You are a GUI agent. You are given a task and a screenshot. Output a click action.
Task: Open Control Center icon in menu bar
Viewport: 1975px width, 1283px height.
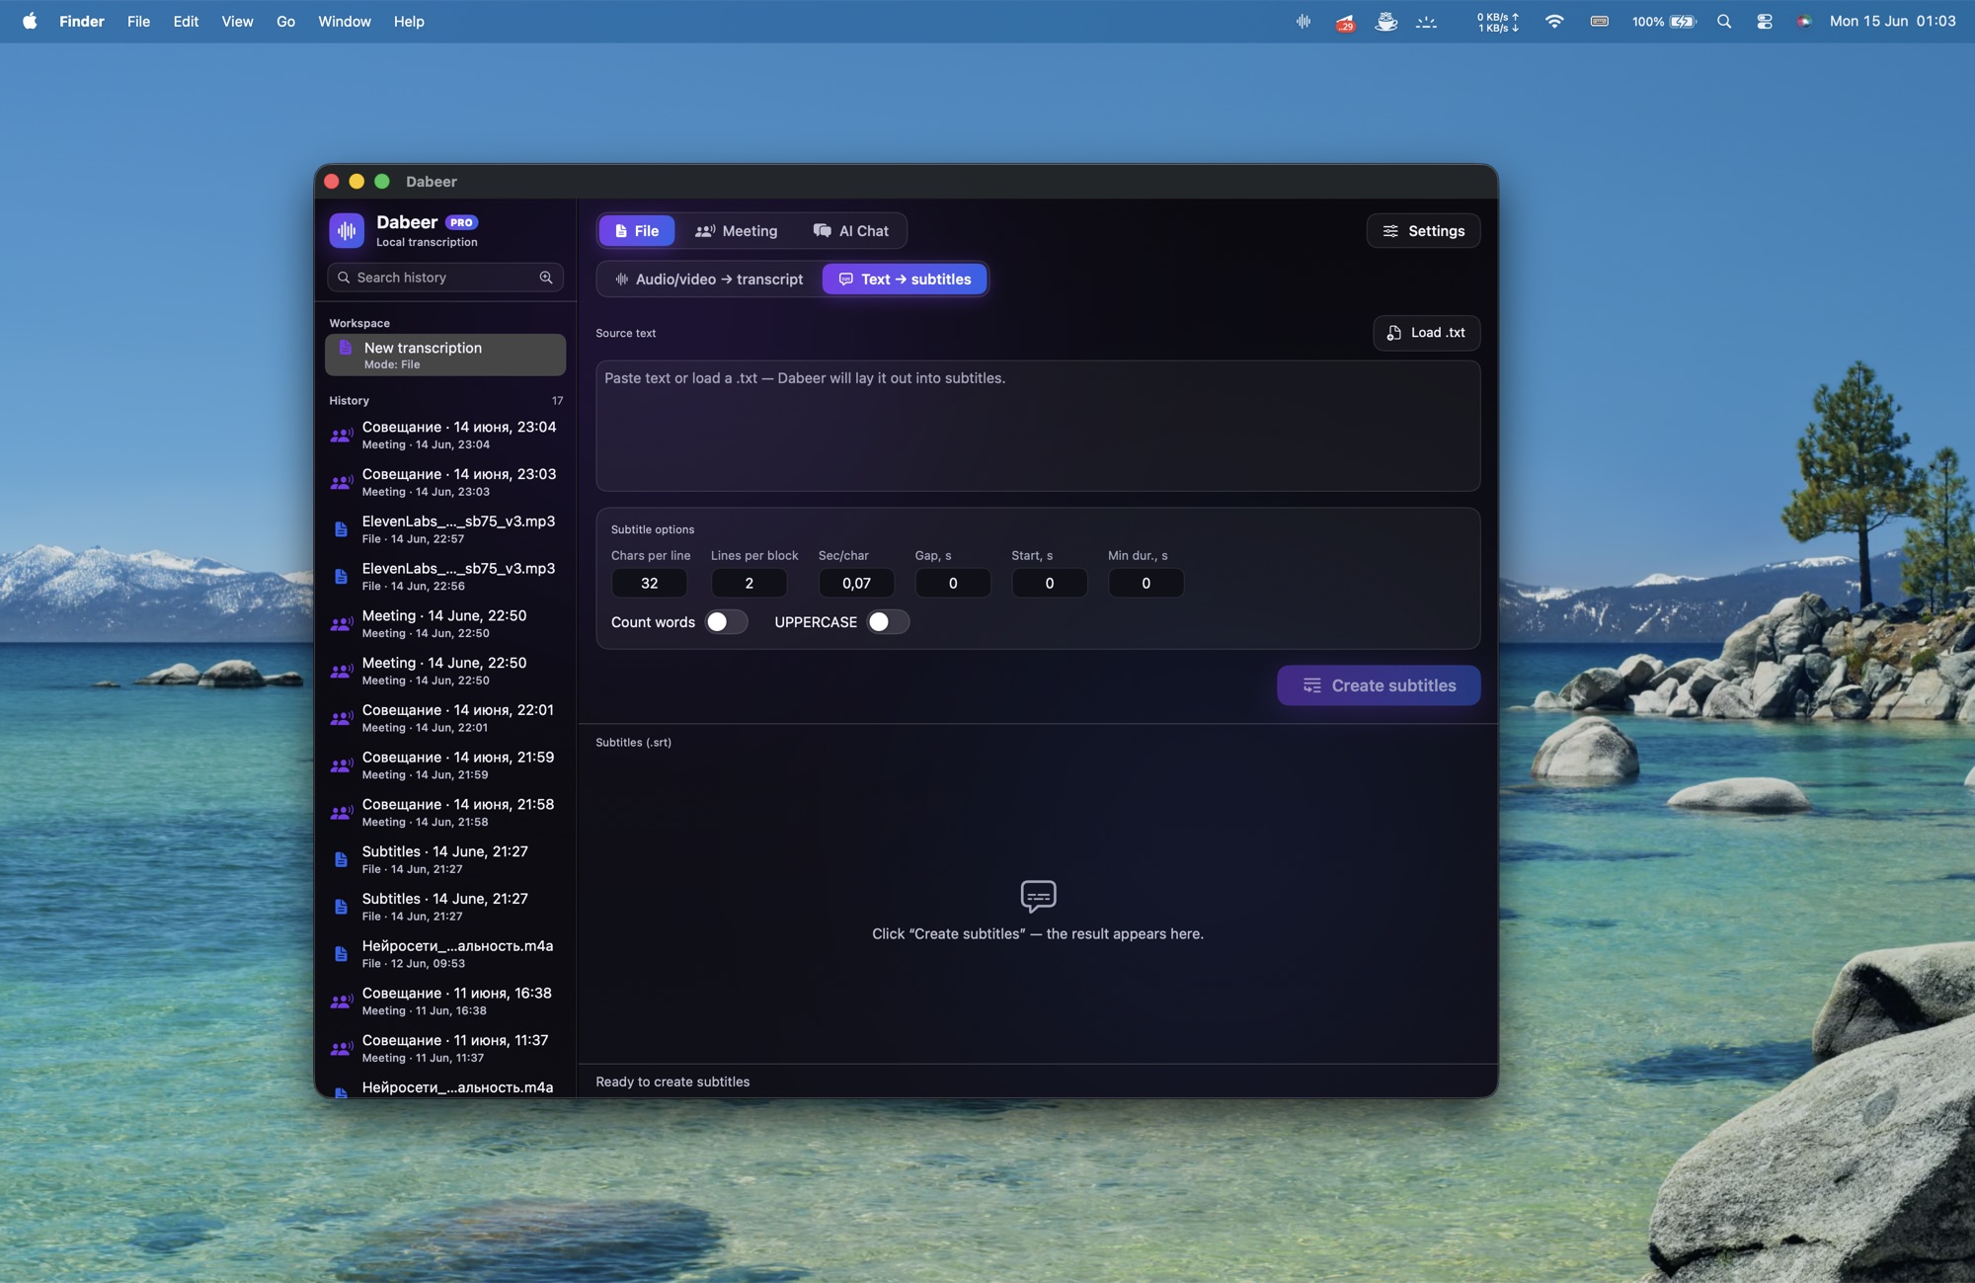[1765, 21]
